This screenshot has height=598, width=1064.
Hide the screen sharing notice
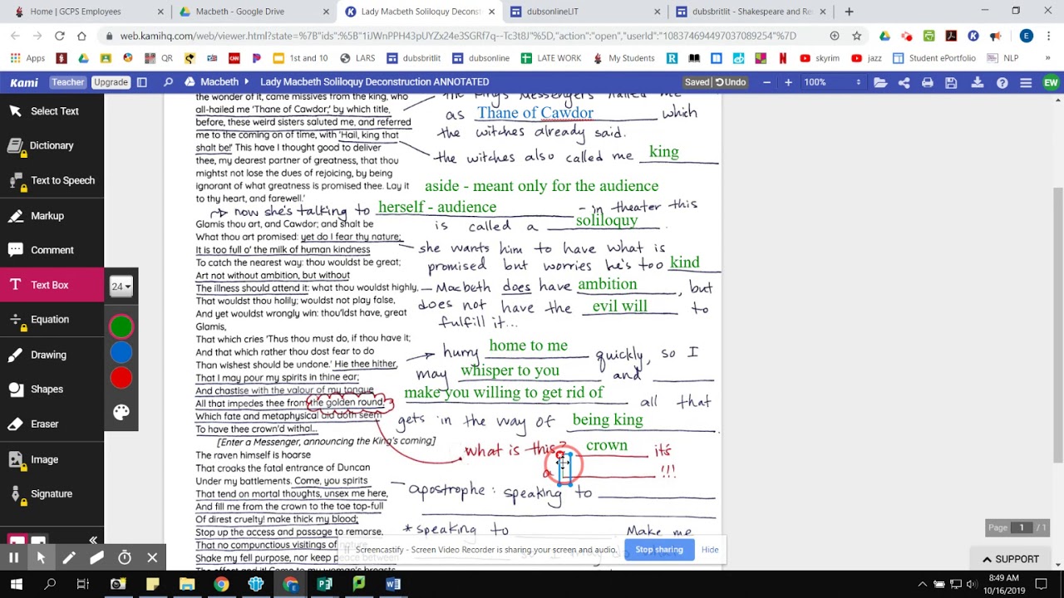(x=710, y=550)
